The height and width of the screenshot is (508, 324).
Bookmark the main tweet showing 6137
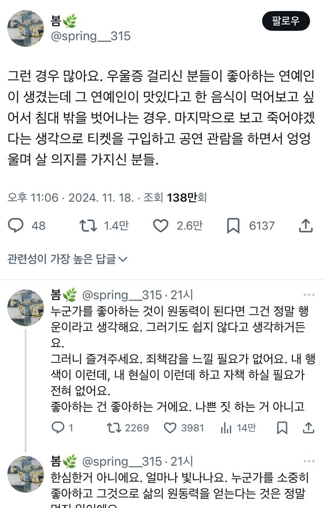pos(233,226)
